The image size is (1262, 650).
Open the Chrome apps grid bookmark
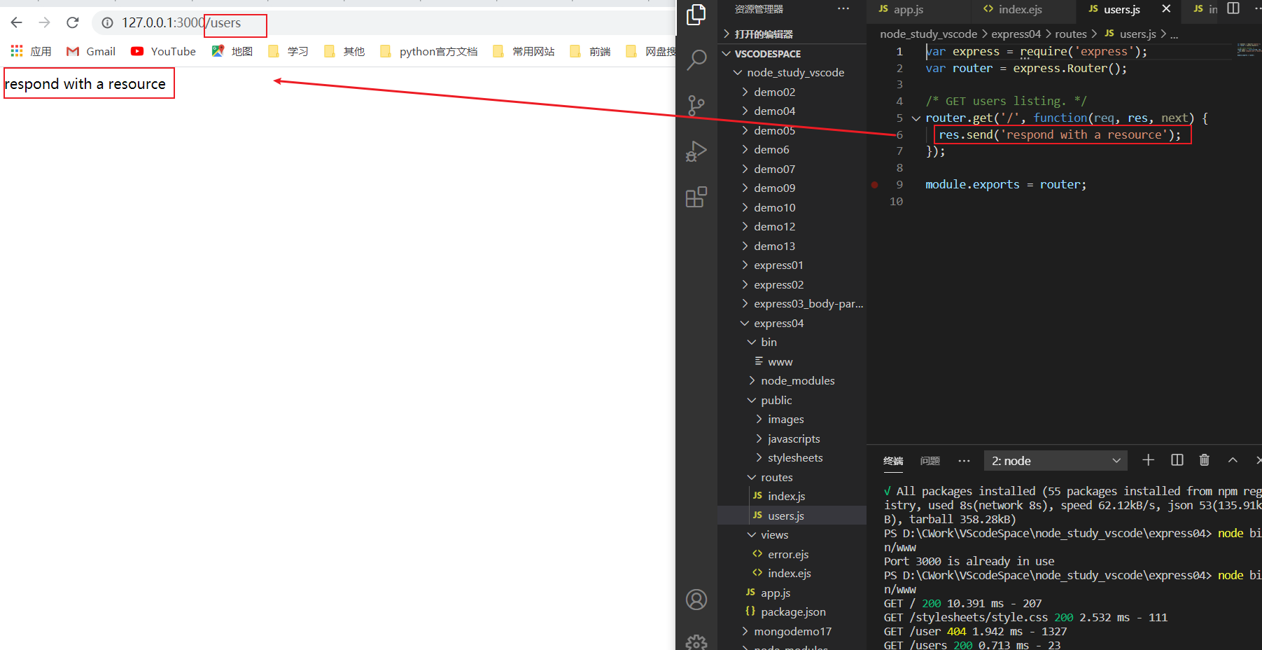[31, 51]
